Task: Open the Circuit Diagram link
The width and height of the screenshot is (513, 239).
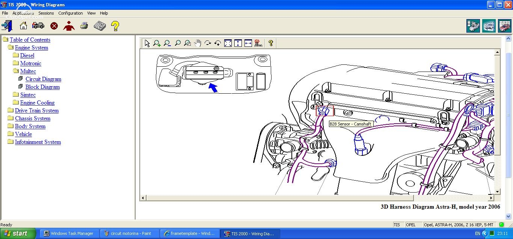Action: coord(43,79)
